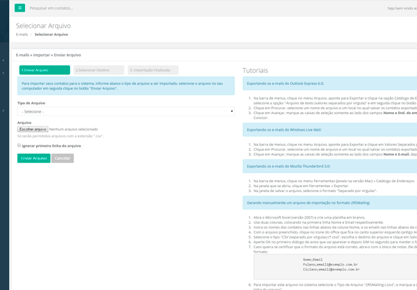The height and width of the screenshot is (290, 417).
Task: Click the 'Só serão permitidos arquivos' hint text
Action: coord(60,136)
